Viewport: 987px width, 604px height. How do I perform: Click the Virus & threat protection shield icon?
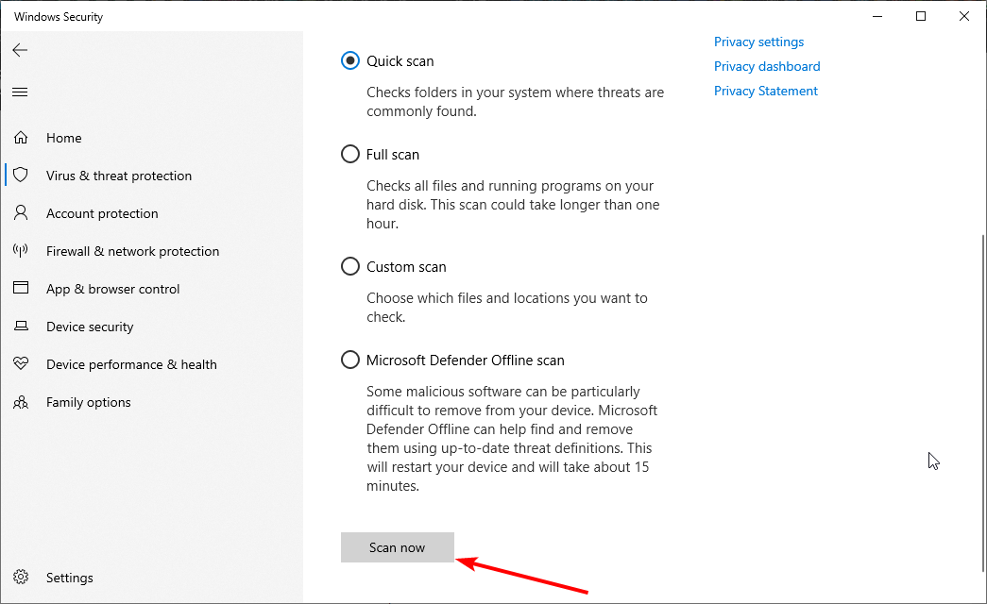coord(21,175)
